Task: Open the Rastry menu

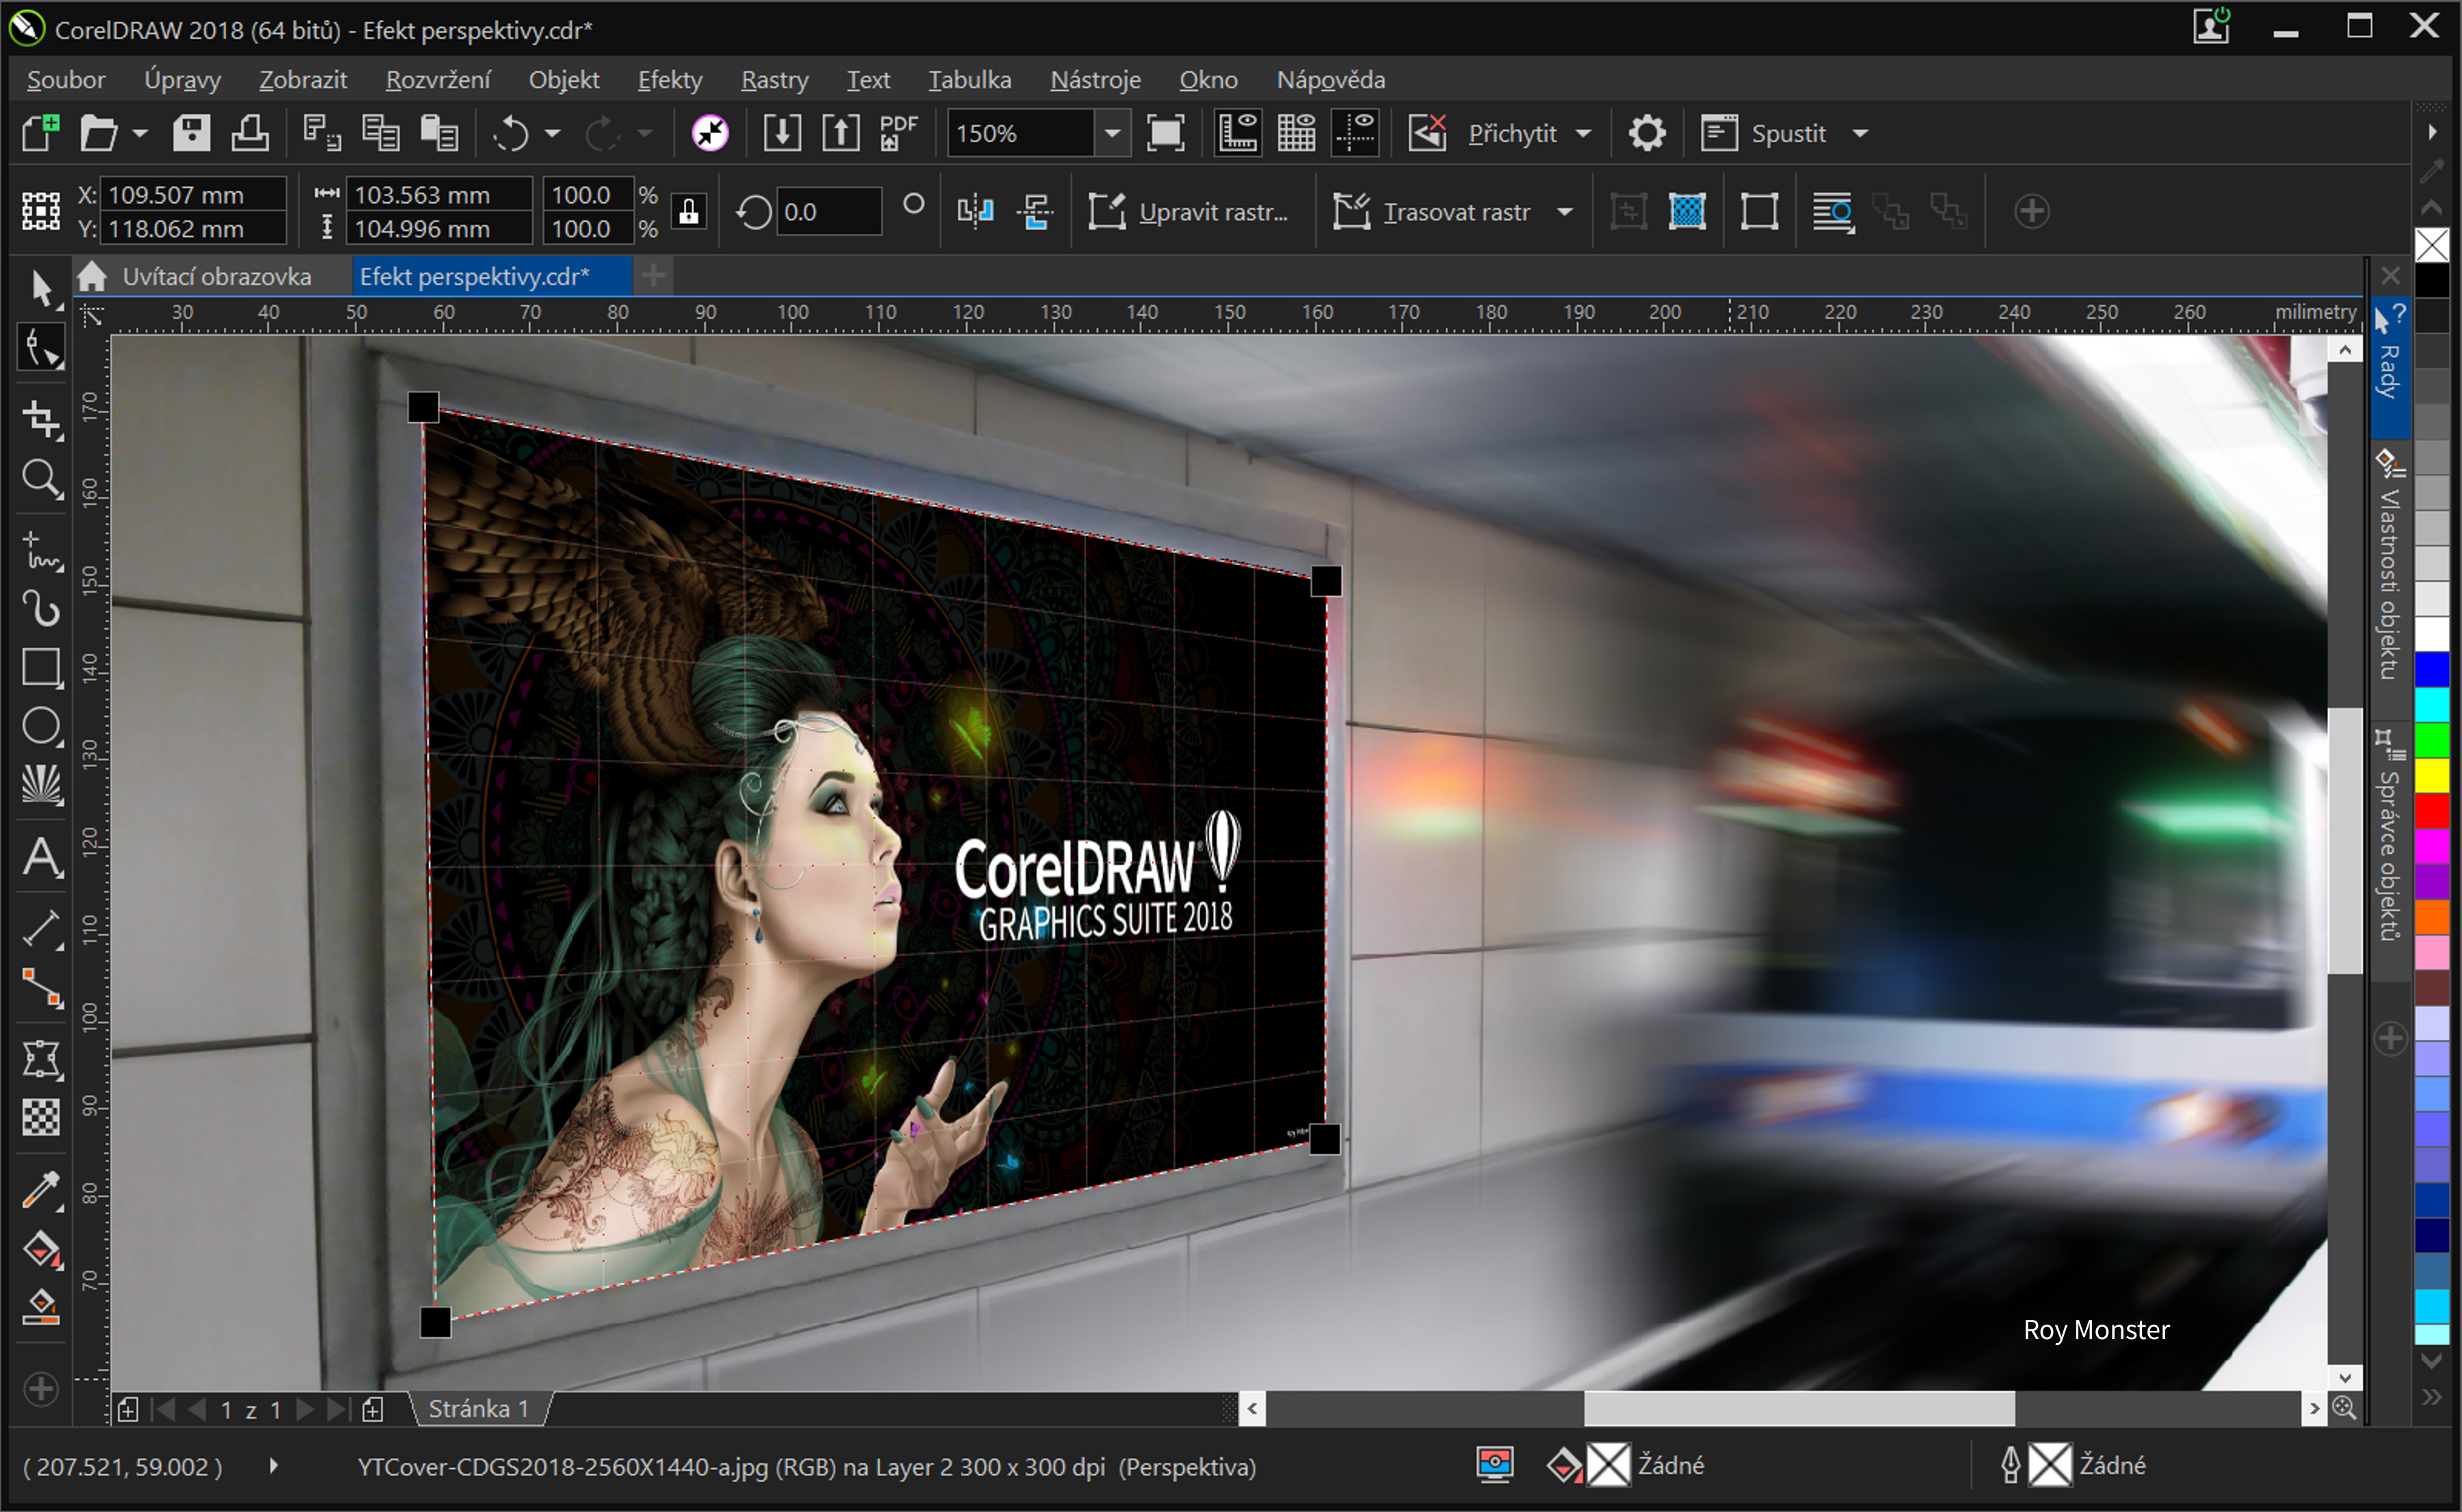Action: (x=774, y=79)
